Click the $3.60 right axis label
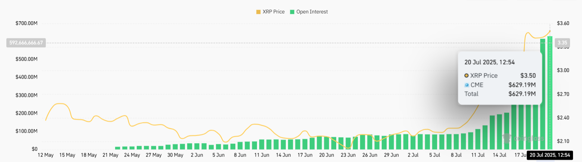The image size is (582, 162). [x=563, y=23]
